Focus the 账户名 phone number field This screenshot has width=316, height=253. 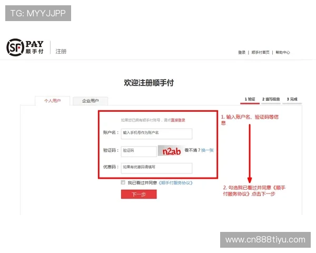(x=156, y=134)
